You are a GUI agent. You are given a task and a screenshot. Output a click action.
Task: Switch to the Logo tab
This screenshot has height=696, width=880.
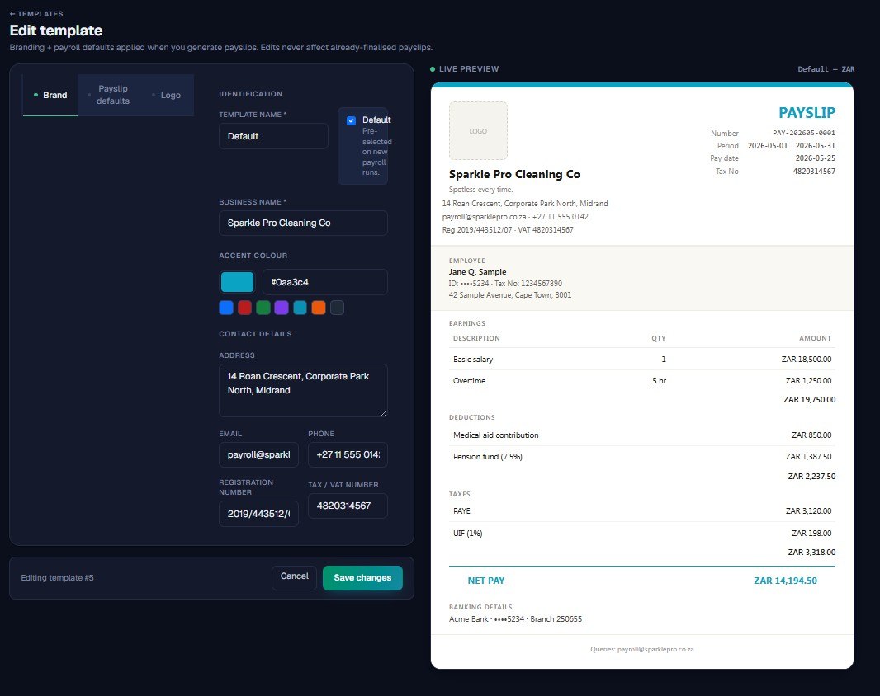click(168, 96)
